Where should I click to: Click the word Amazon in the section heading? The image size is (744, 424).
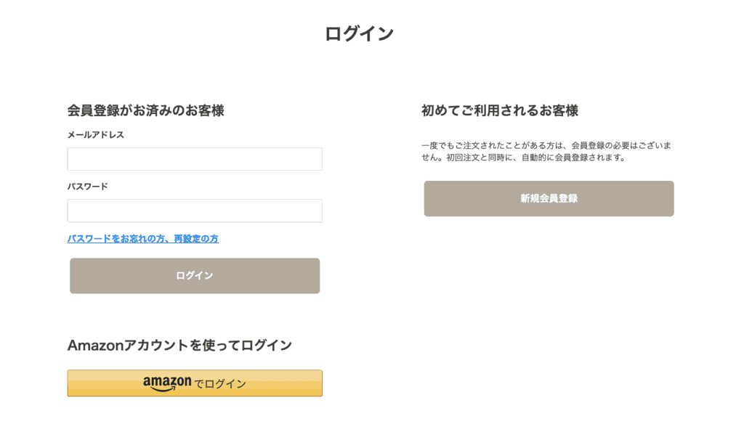click(95, 346)
